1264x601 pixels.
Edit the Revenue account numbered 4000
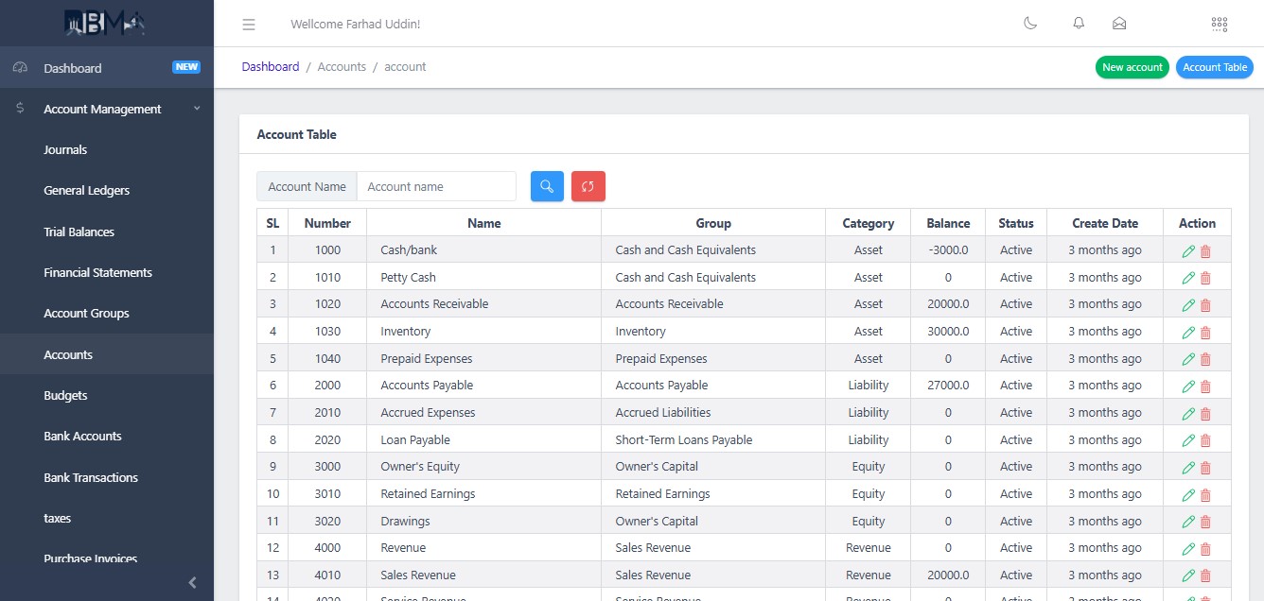pyautogui.click(x=1188, y=549)
